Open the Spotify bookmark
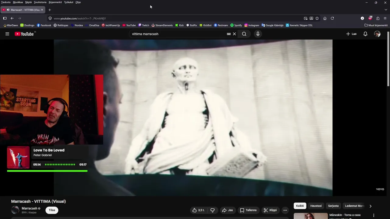 pos(236,25)
